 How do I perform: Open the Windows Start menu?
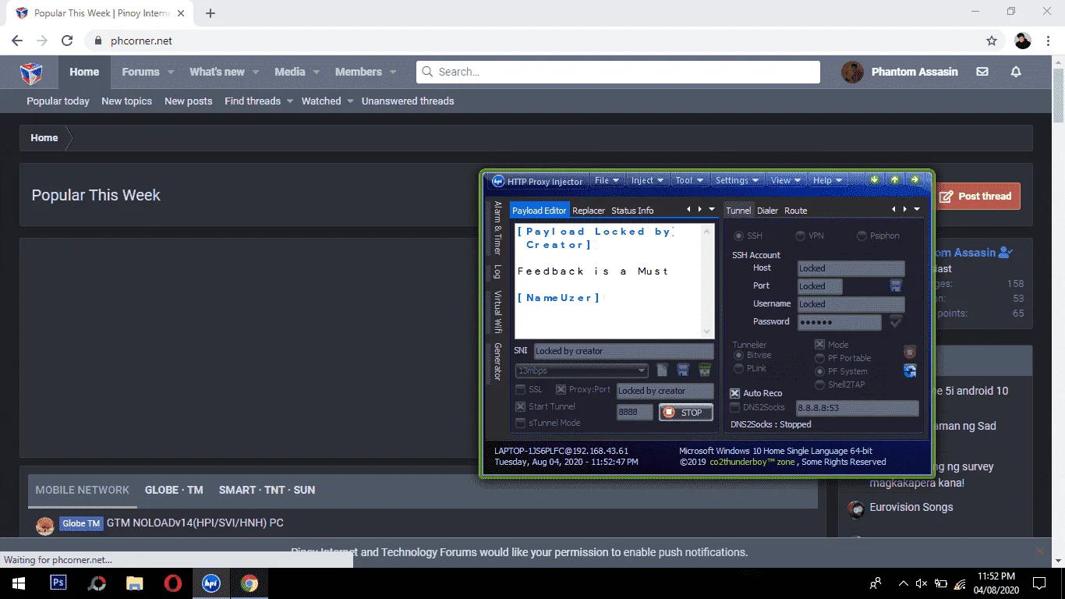coord(19,583)
